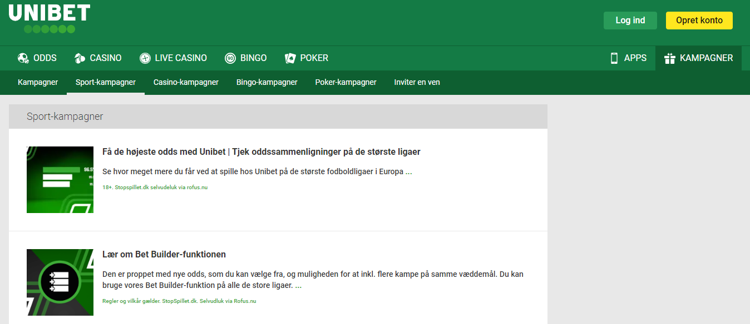
Task: Open the Inviter en ven tab
Action: [417, 82]
